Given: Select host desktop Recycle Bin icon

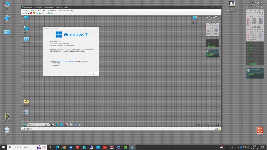Looking at the screenshot, I should pyautogui.click(x=7, y=131).
